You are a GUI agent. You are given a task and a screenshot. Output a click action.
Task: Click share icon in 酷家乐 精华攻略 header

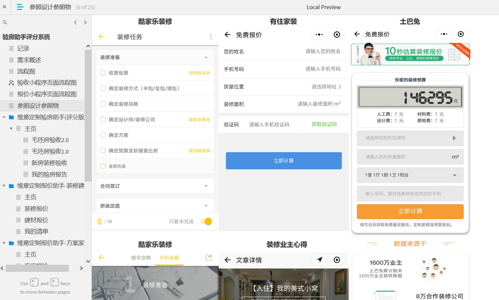(x=209, y=258)
